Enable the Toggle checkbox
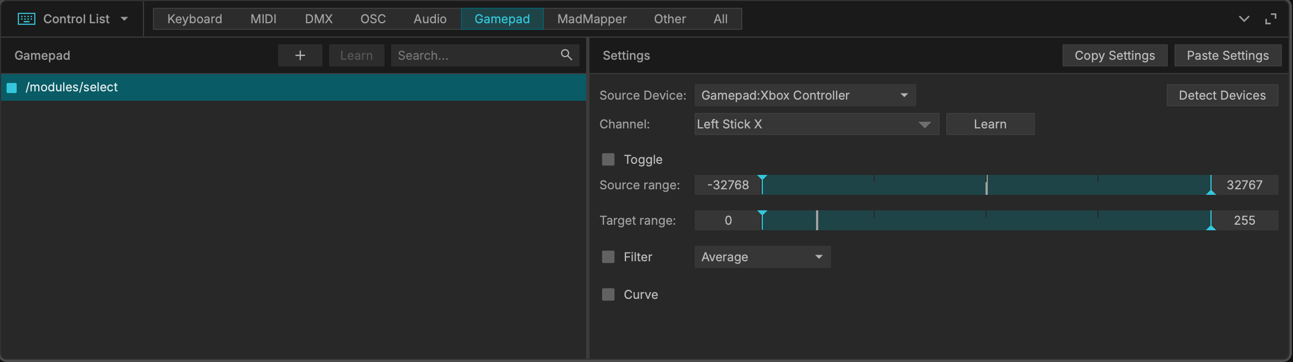1293x362 pixels. click(608, 159)
